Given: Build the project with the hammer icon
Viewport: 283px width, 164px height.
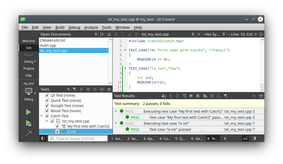Looking at the screenshot, I should (x=28, y=134).
